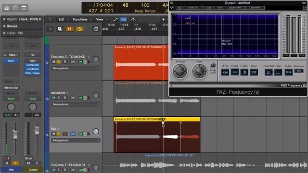Expand the Region inspector triangle
Image resolution: width=308 pixels, height=173 pixels.
pos(4,19)
